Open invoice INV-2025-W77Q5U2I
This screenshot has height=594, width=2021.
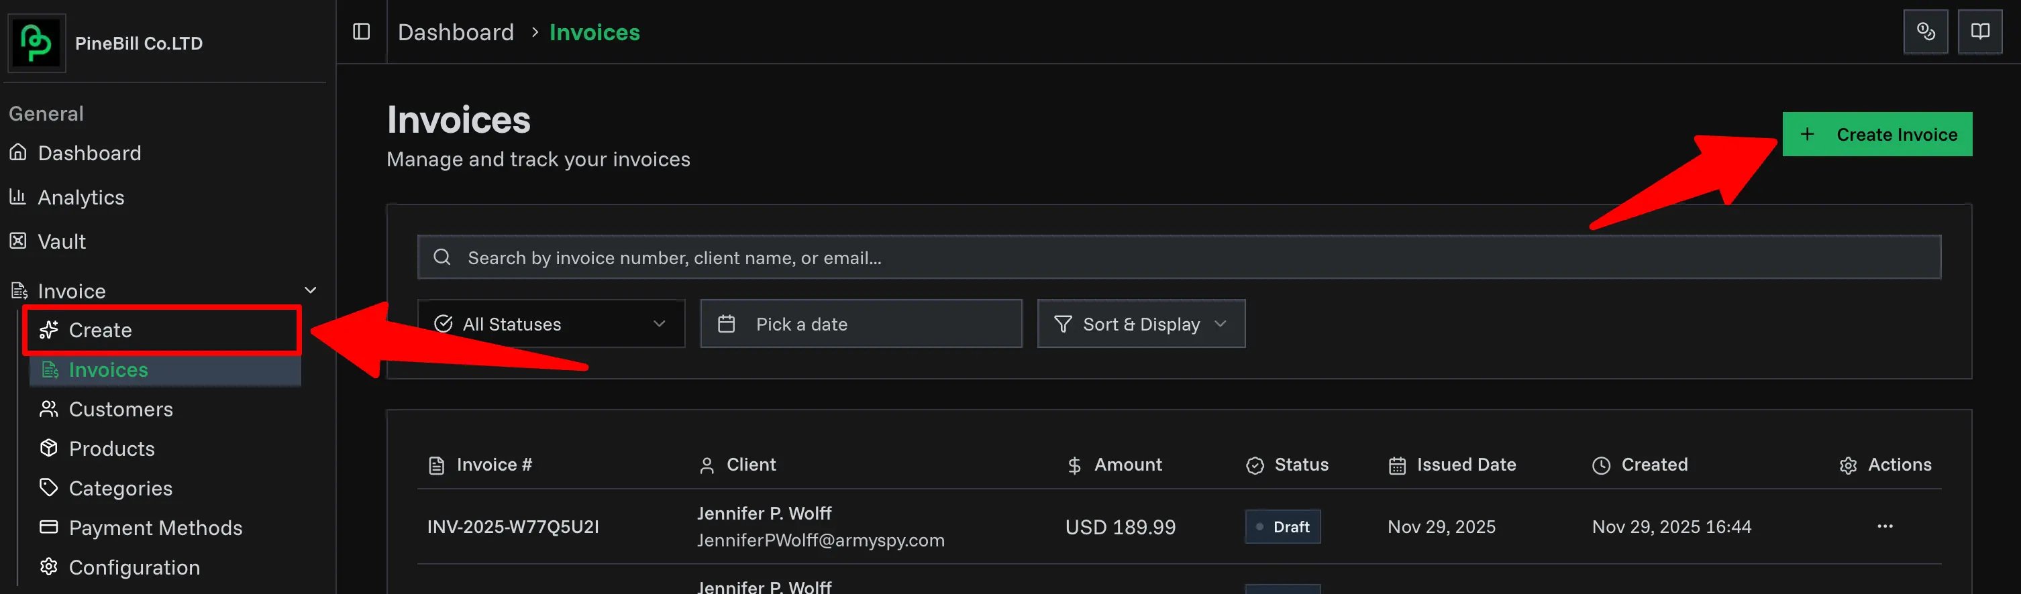coord(513,526)
